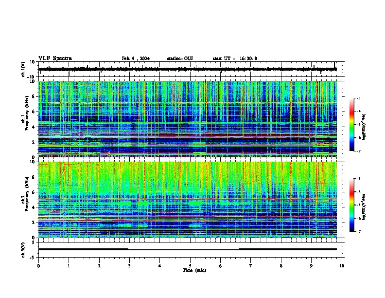
Task: Click the "station=OUI" header label
Action: [180, 58]
